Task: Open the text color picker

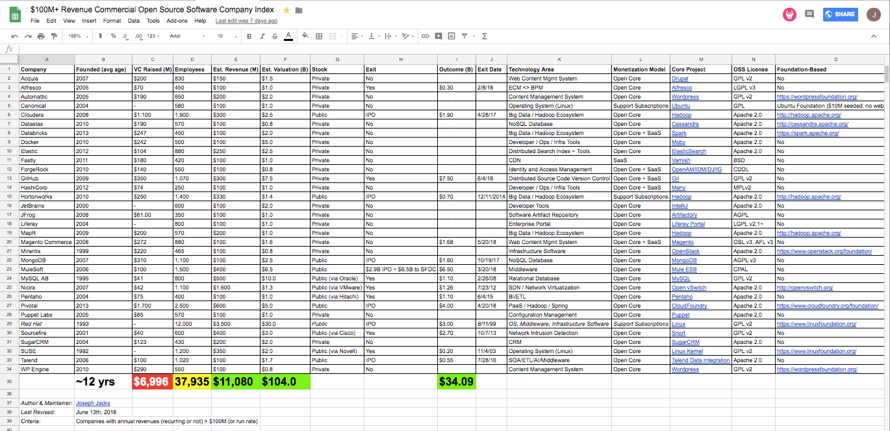Action: (x=288, y=36)
